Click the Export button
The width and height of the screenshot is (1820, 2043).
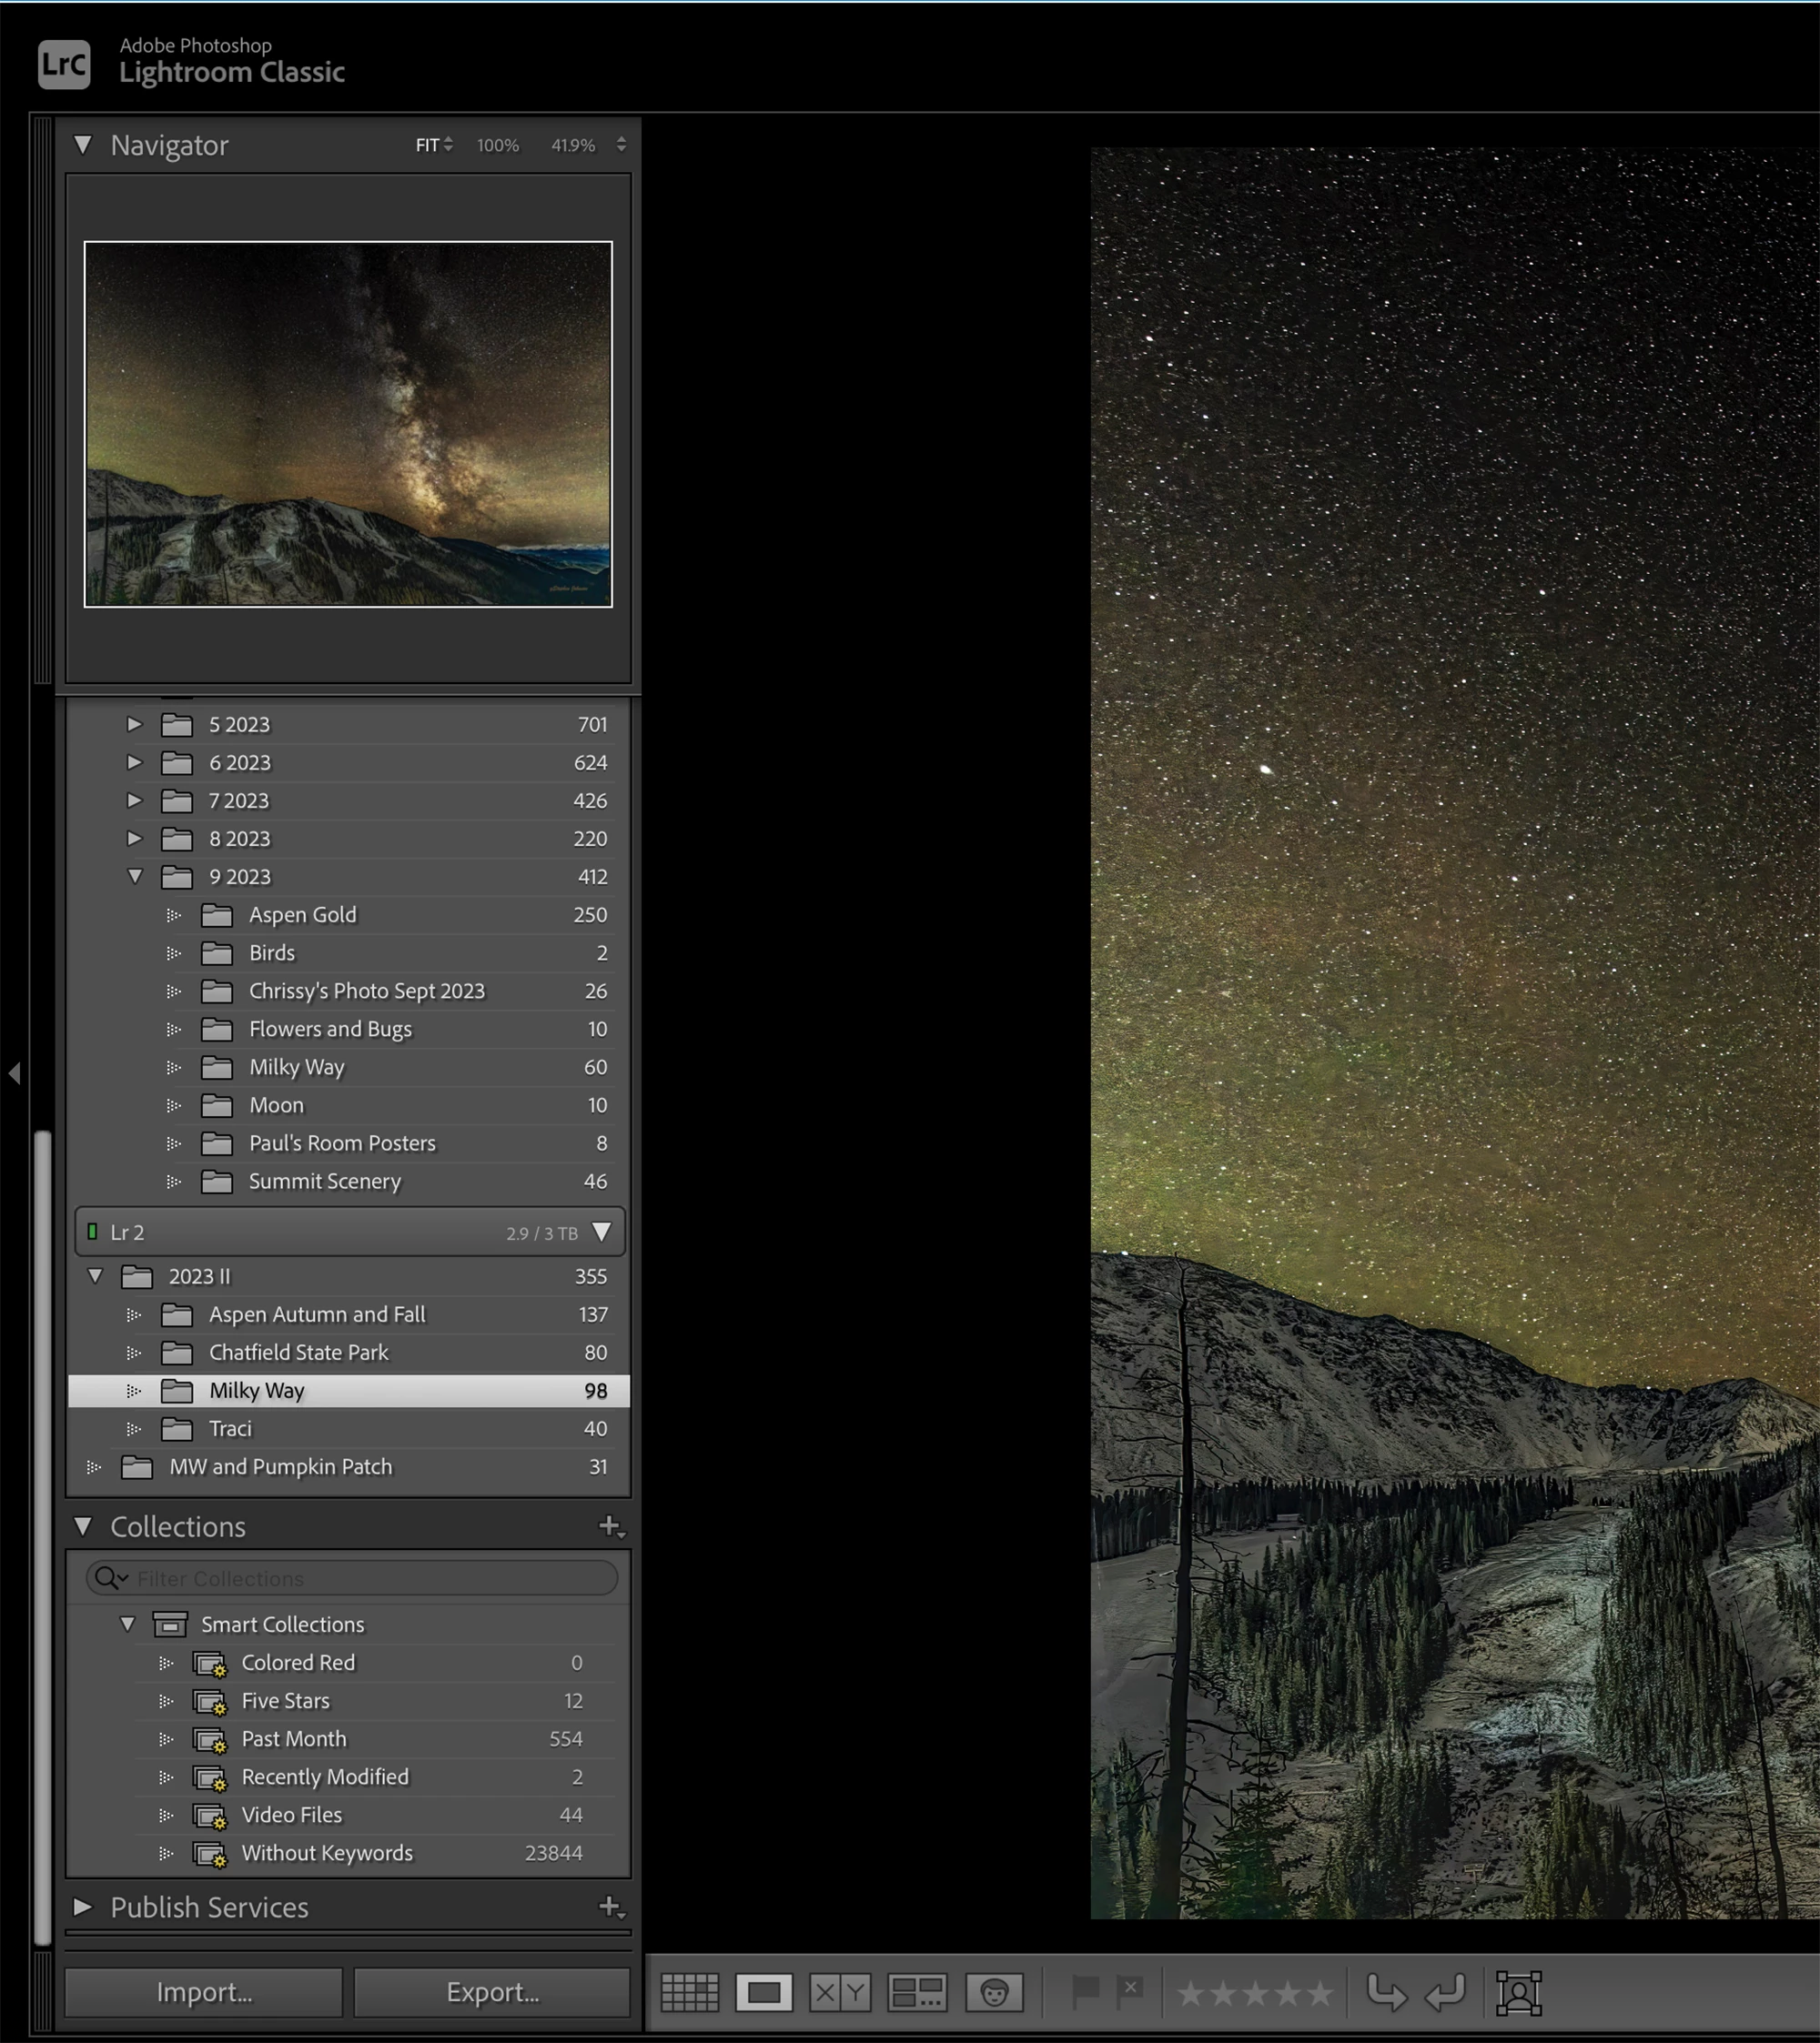pos(492,1992)
